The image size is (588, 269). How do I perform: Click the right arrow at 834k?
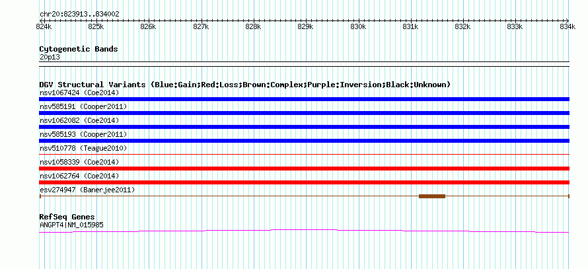pyautogui.click(x=567, y=20)
